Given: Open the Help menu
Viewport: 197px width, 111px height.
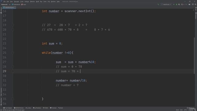Looking at the screenshot, I should [x=58, y=2].
